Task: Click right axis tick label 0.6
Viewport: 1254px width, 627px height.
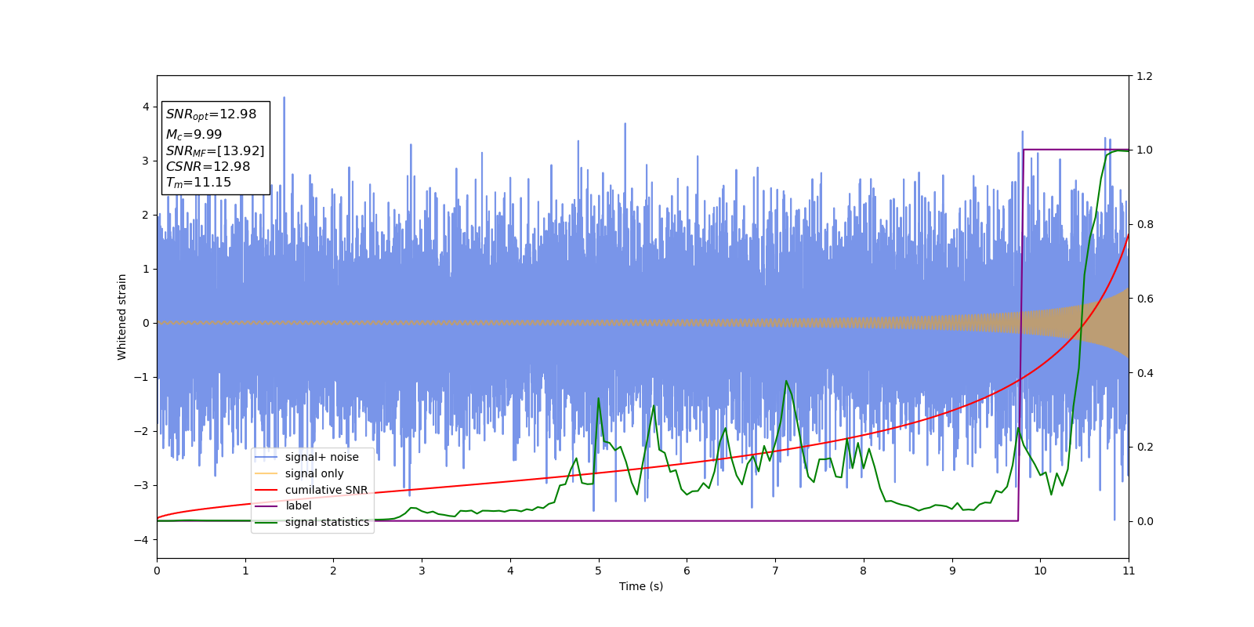Action: [x=1144, y=299]
